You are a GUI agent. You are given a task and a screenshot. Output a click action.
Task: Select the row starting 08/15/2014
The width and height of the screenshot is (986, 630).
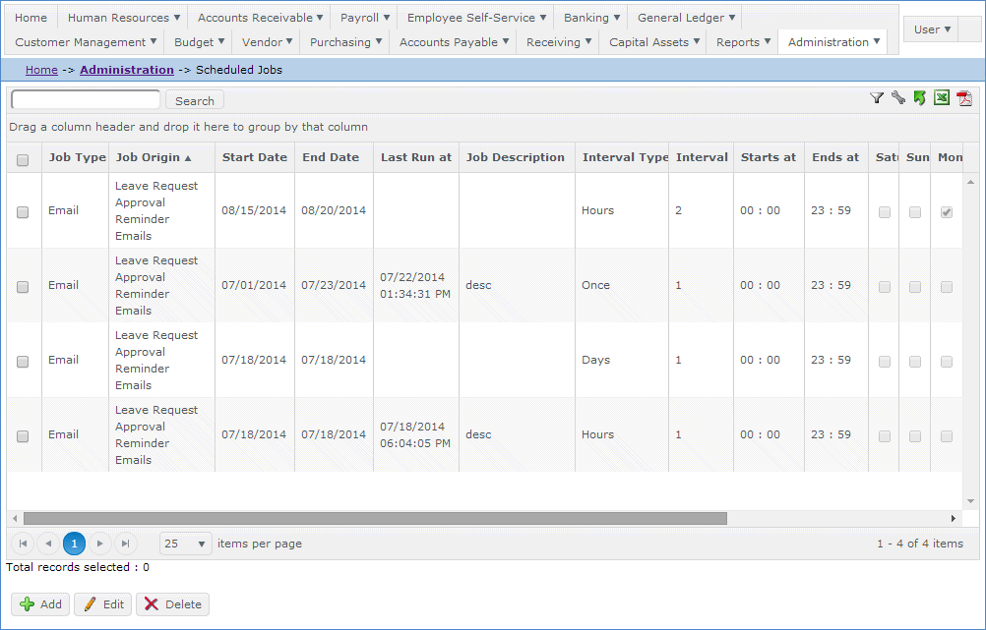point(23,212)
